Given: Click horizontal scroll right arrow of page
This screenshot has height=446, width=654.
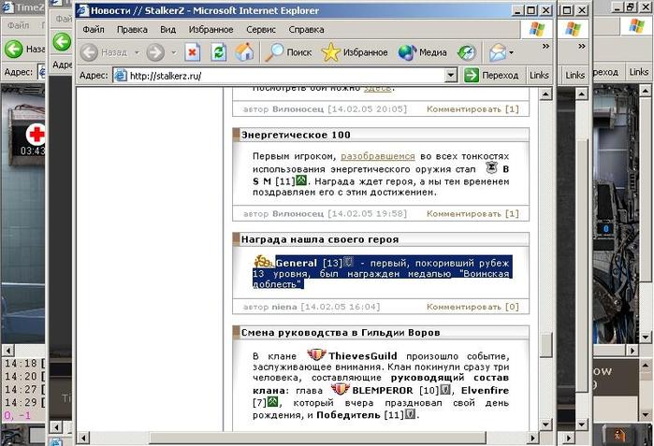Looking at the screenshot, I should click(x=532, y=439).
